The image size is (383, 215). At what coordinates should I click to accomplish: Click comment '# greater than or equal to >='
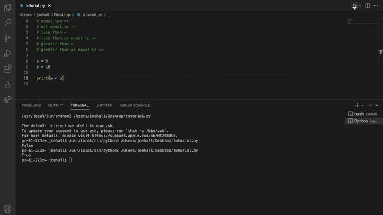click(69, 50)
